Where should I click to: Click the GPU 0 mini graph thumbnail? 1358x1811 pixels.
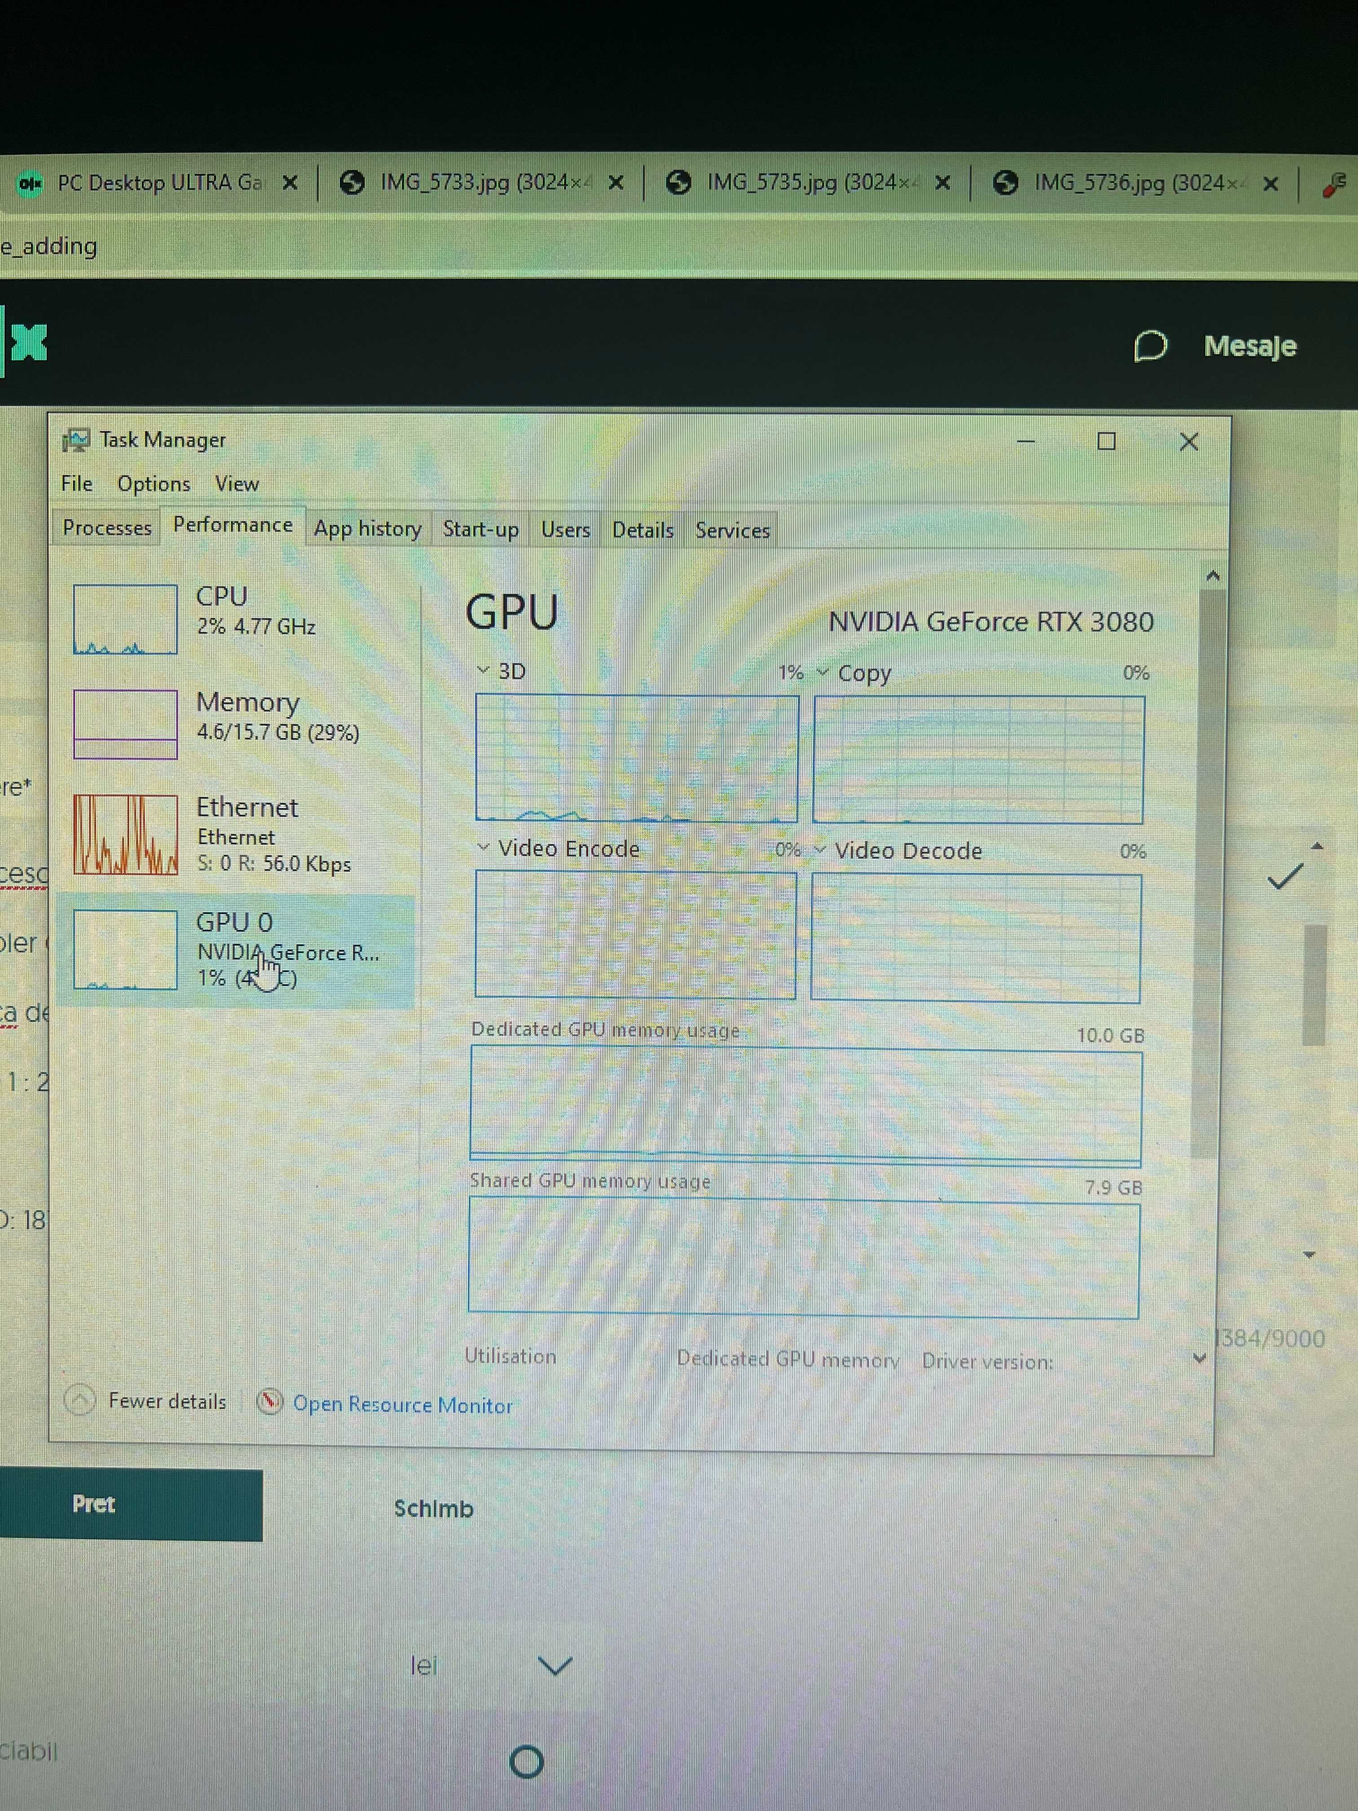point(125,950)
